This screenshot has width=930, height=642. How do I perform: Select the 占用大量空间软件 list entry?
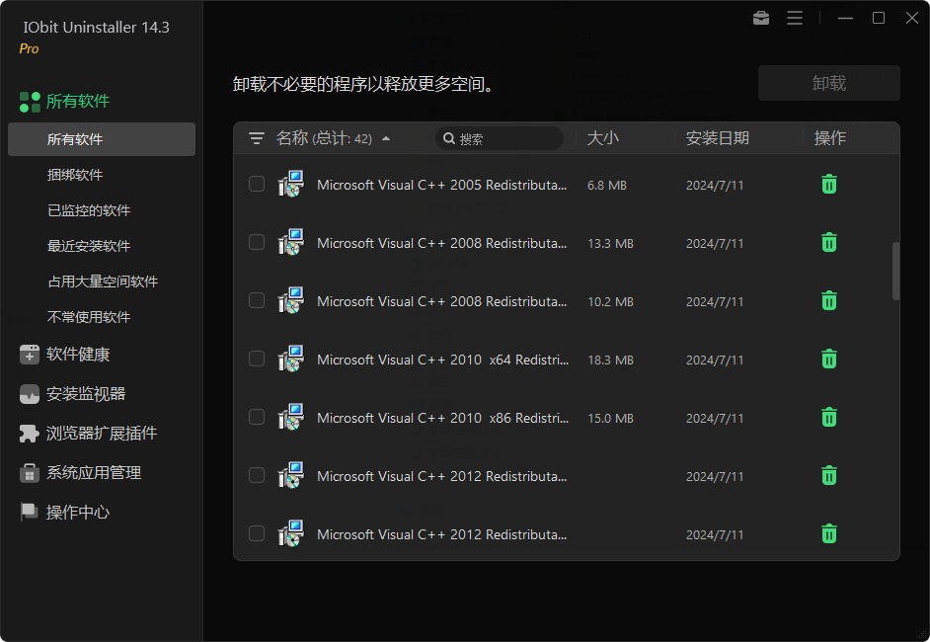(x=105, y=281)
